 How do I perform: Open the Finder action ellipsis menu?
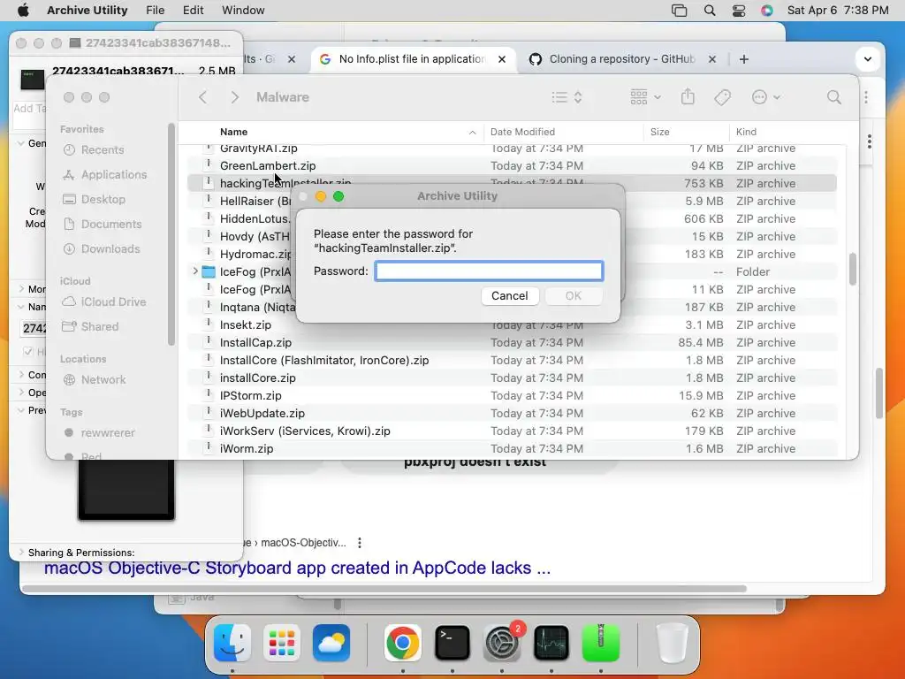(x=766, y=97)
